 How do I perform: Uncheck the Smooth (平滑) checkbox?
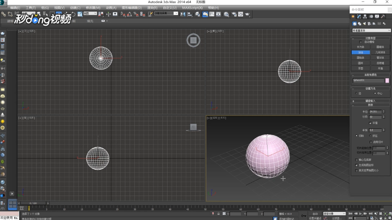(x=370, y=123)
